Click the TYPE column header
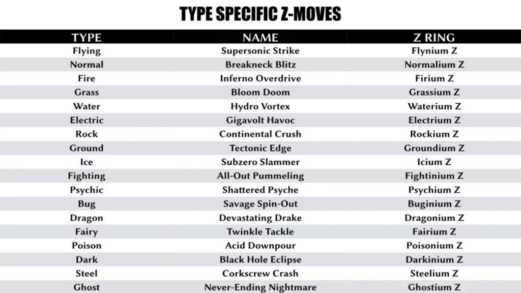Viewport: 521px width, 293px height. (x=86, y=37)
